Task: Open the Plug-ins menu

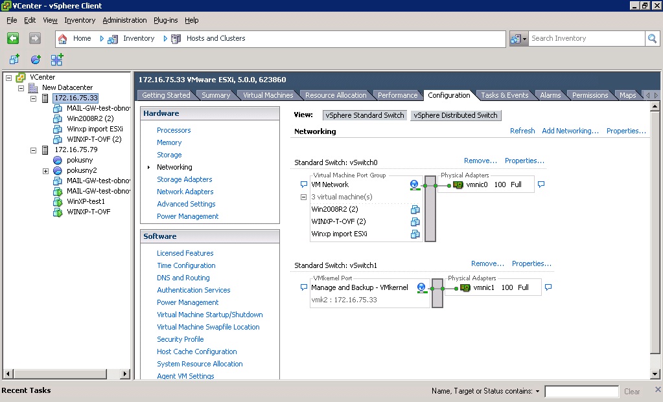Action: (x=166, y=20)
